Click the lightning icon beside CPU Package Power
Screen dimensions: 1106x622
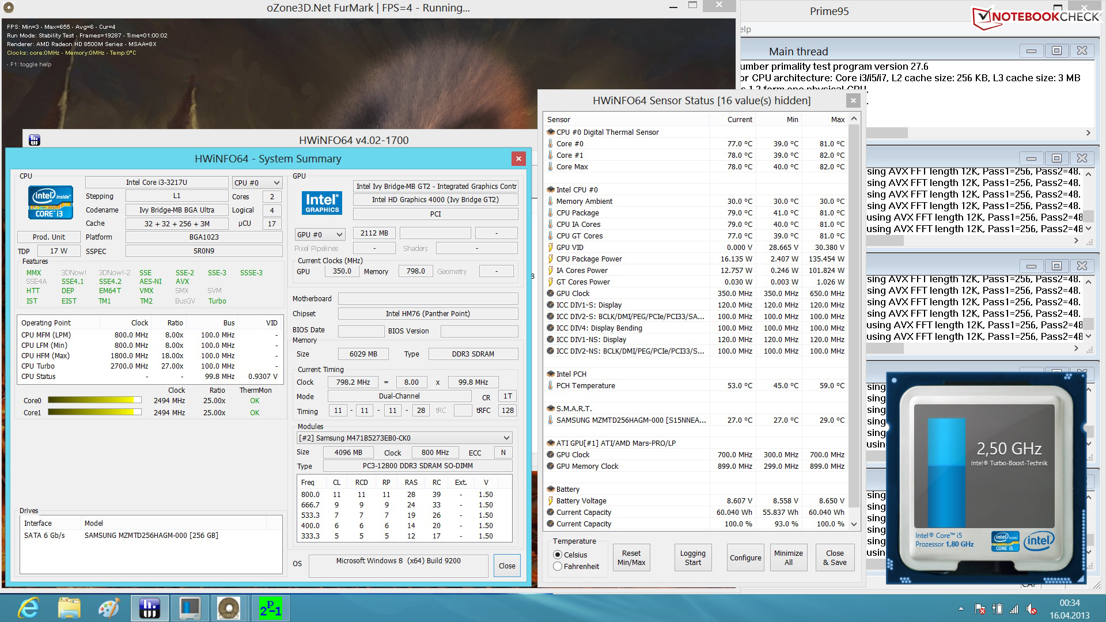click(x=550, y=259)
